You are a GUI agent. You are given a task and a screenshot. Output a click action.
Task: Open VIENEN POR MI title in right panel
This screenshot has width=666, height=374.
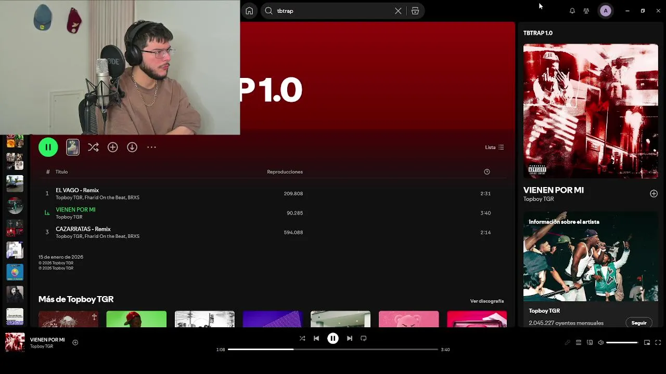[x=554, y=190]
